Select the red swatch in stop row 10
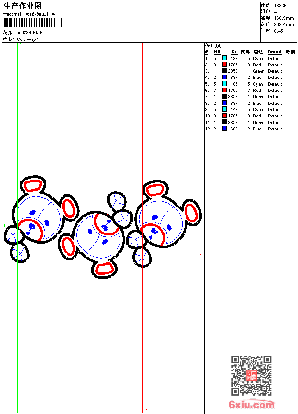The height and width of the screenshot is (414, 298). pos(224,116)
